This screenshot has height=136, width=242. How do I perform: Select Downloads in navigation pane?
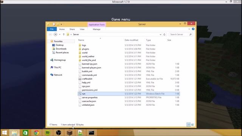(x=61, y=49)
